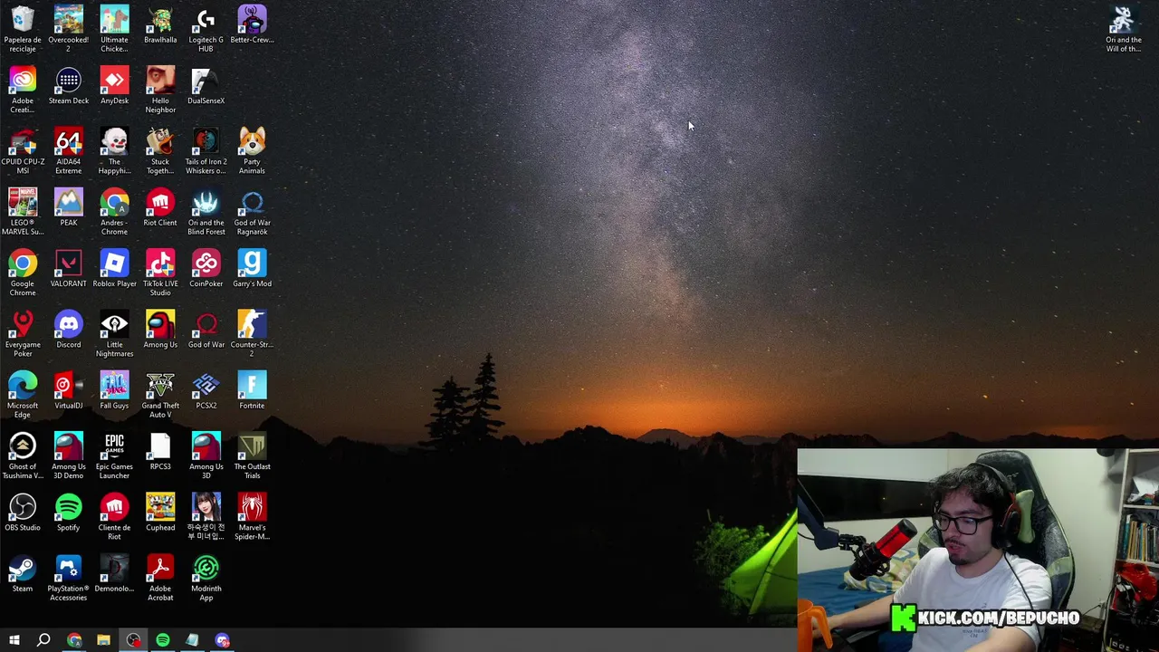
Task: Select the VirtualDJ desktop icon
Action: click(x=69, y=390)
